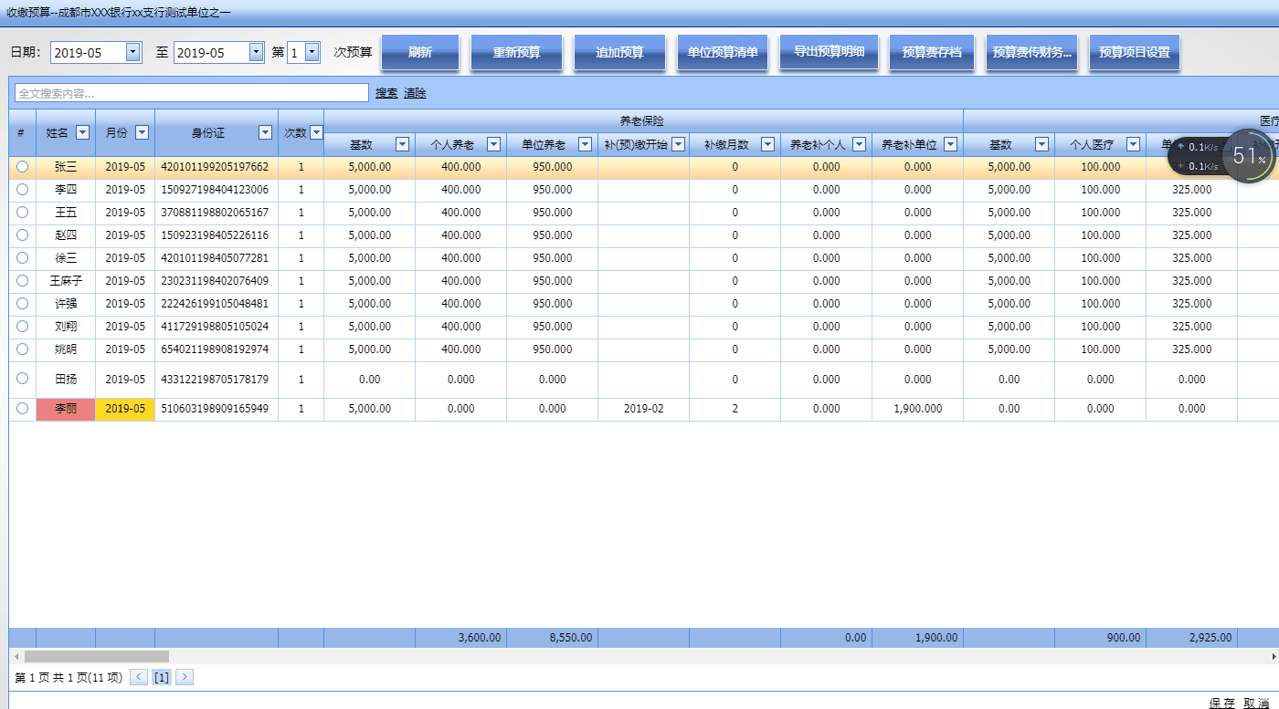Expand the end date 2019-05 dropdown
Screen dimensions: 1279x709
pos(257,52)
